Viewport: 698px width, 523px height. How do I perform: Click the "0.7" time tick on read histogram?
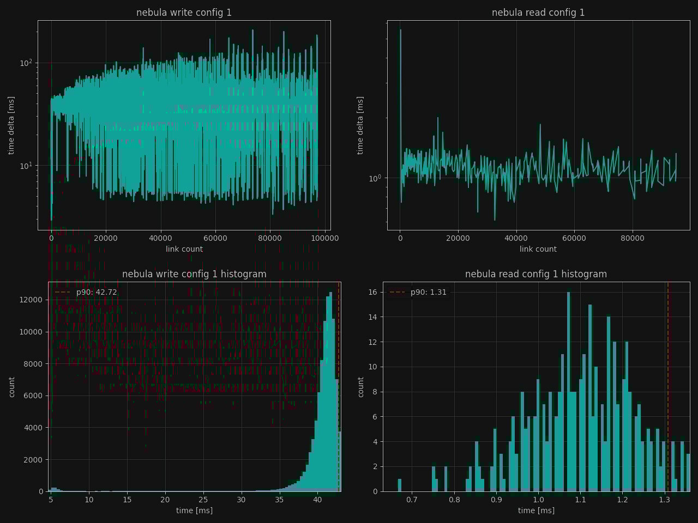coord(412,500)
